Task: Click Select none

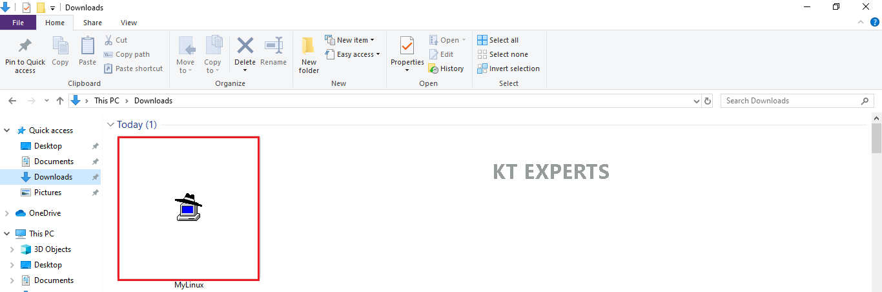Action: pos(502,54)
